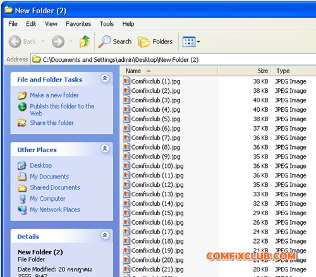This screenshot has width=316, height=277.
Task: Click Publish this folder to the Web
Action: click(62, 110)
